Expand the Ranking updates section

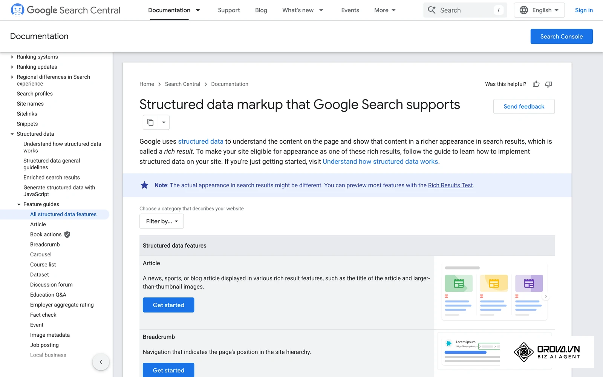(x=12, y=67)
